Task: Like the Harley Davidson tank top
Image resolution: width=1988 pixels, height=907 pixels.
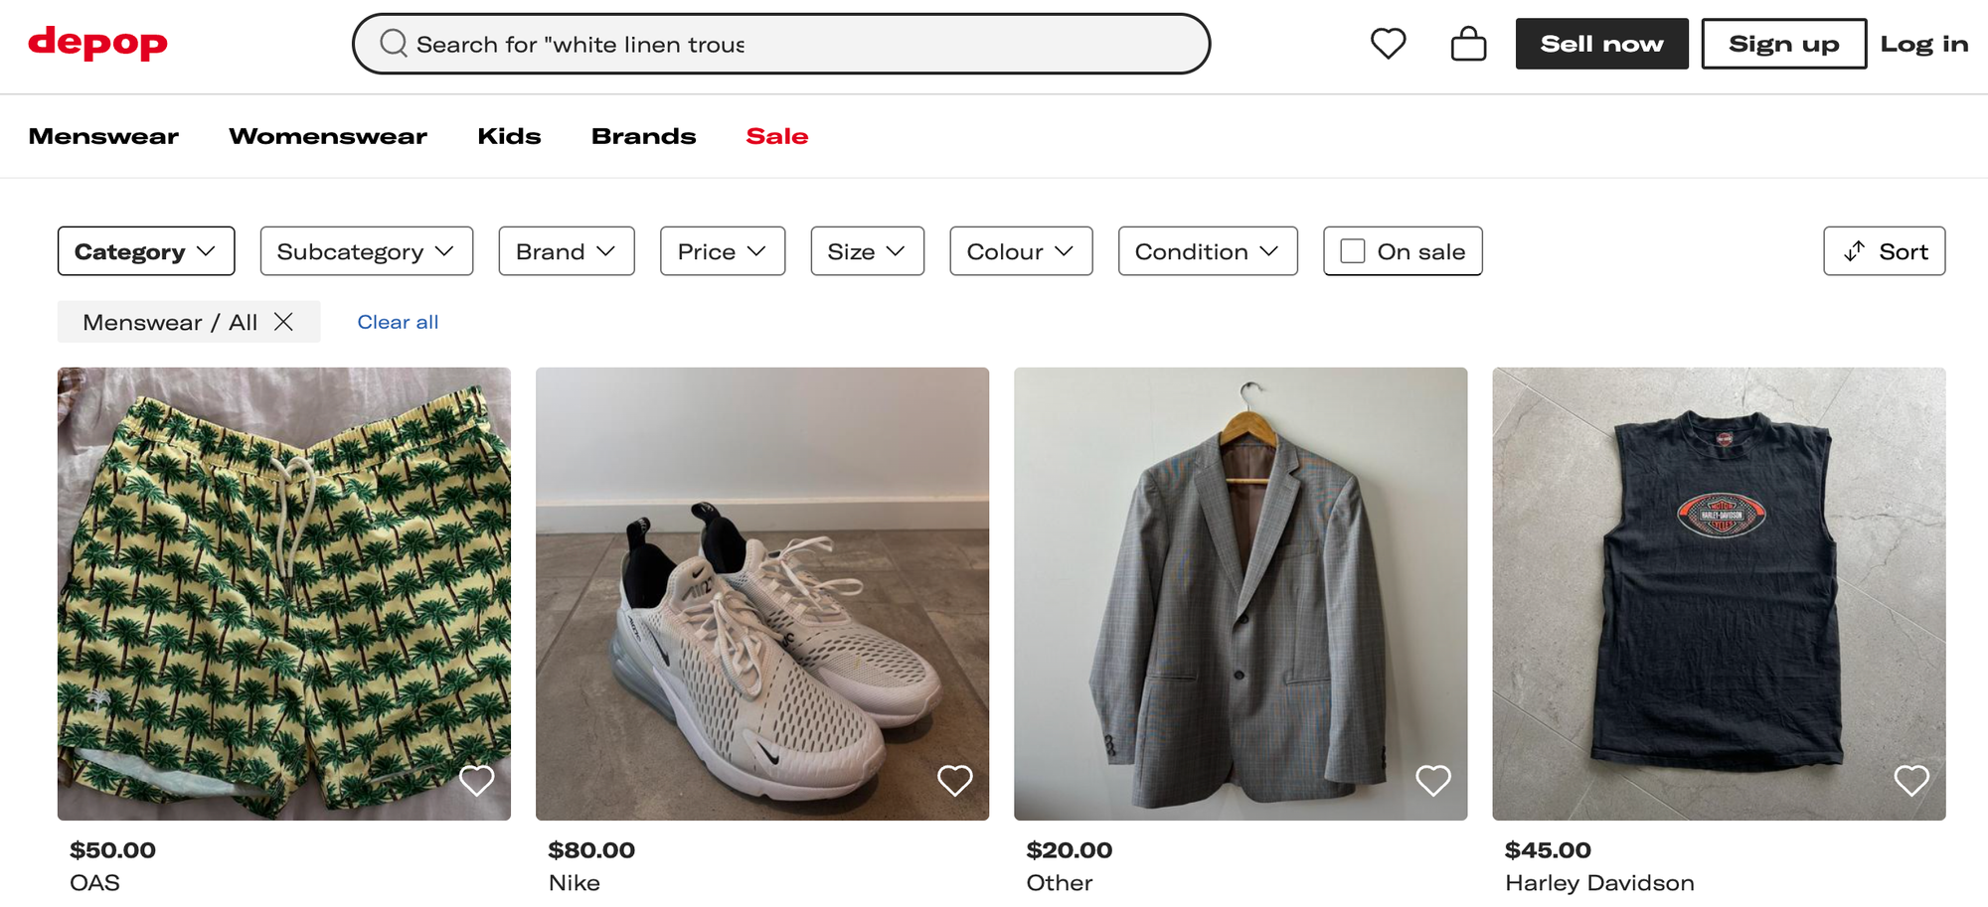Action: click(x=1911, y=780)
